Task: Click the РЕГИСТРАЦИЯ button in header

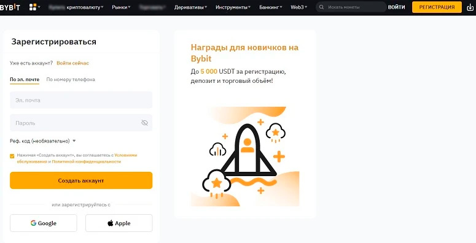Action: click(x=437, y=7)
